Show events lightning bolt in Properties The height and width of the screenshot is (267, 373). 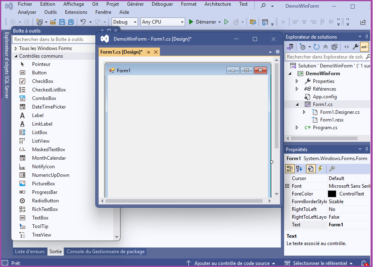tap(320, 169)
